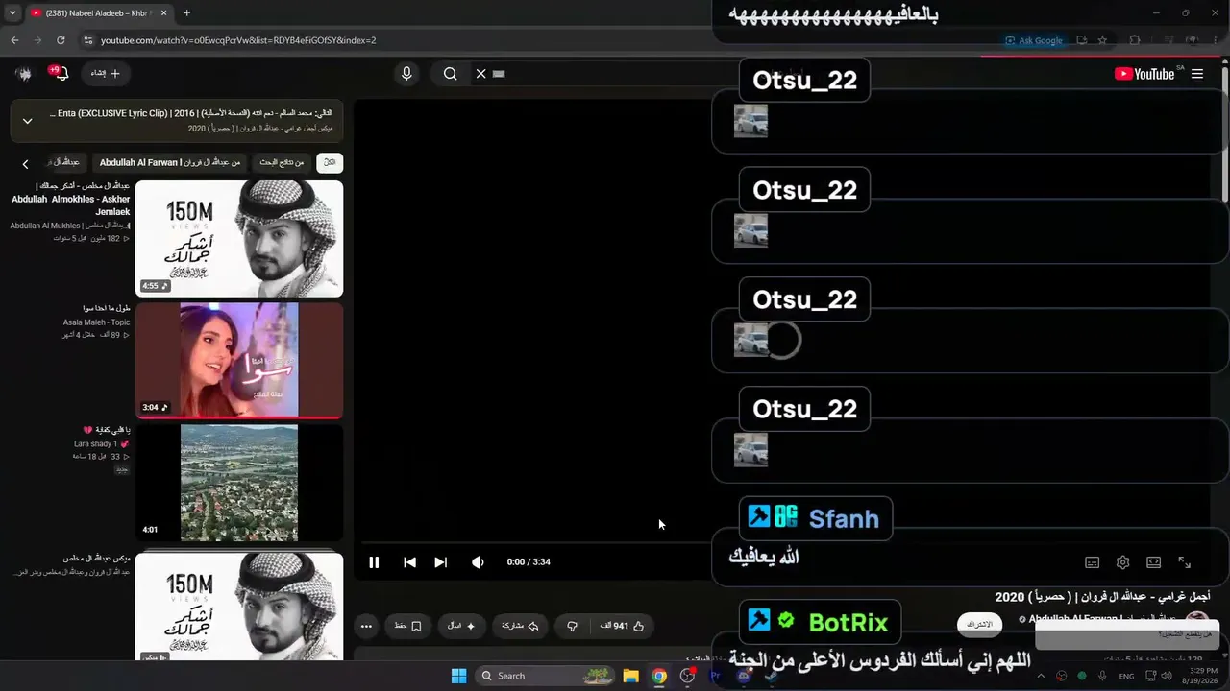This screenshot has width=1230, height=691.
Task: Open YouTube notifications bell
Action: (61, 74)
